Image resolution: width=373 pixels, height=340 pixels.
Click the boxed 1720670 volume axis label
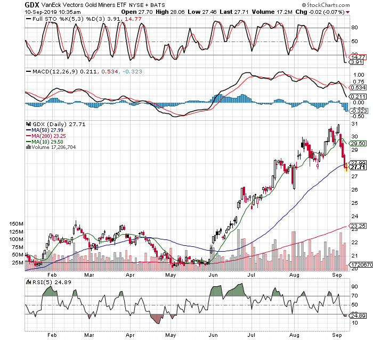(x=361, y=264)
